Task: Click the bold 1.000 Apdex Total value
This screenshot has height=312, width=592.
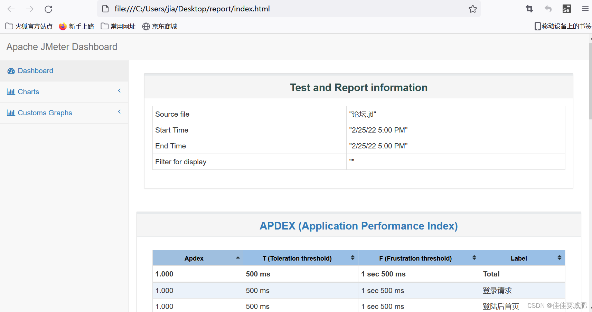Action: point(164,274)
